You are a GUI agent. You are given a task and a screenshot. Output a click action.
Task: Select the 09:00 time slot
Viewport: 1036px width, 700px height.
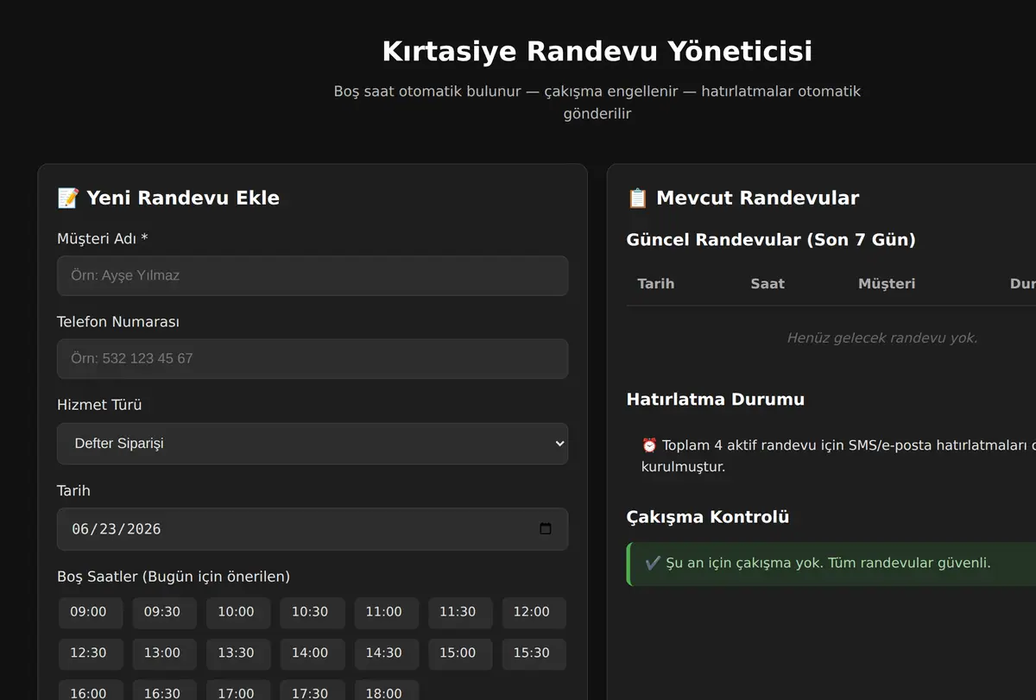click(x=91, y=613)
